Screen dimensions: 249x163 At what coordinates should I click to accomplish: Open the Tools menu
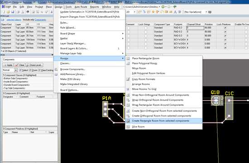click(68, 7)
